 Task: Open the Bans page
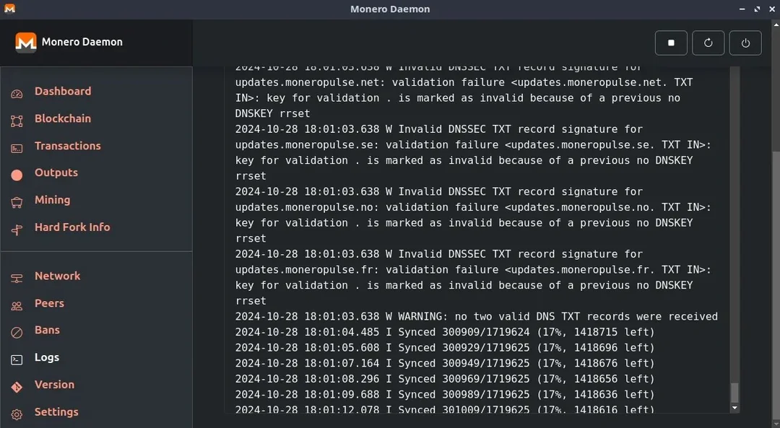pos(47,330)
